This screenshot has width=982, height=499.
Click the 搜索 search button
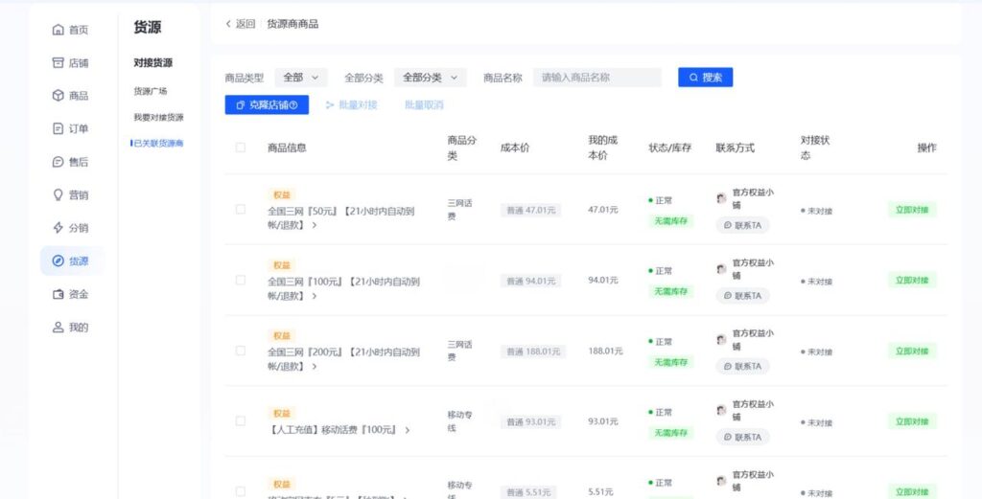pos(705,78)
